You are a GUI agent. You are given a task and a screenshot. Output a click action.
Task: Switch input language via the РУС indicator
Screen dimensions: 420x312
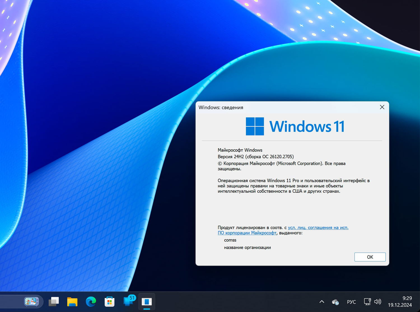[351, 302]
